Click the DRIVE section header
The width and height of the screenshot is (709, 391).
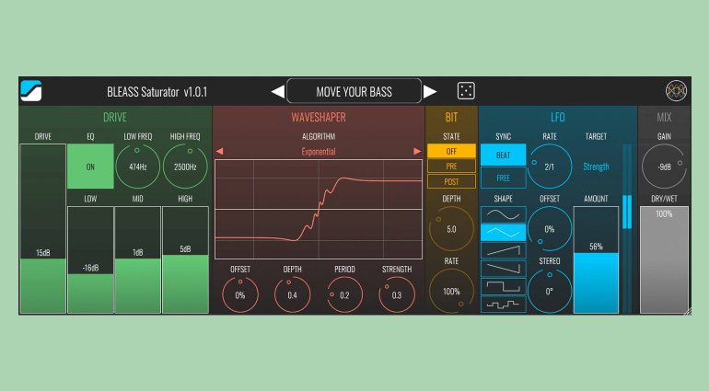point(115,118)
